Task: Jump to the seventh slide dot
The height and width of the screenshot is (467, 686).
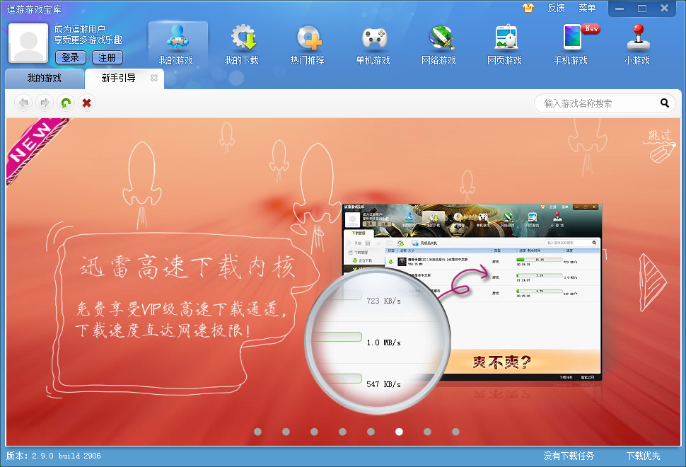Action: click(427, 432)
